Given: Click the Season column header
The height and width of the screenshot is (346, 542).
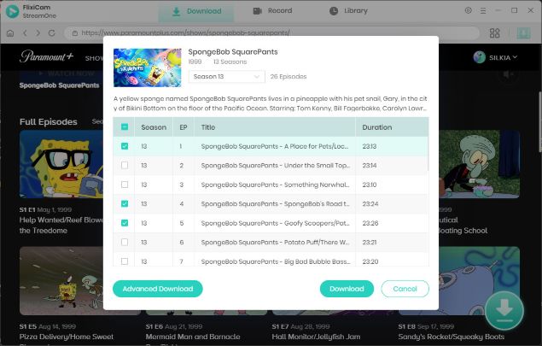Looking at the screenshot, I should click(x=154, y=127).
